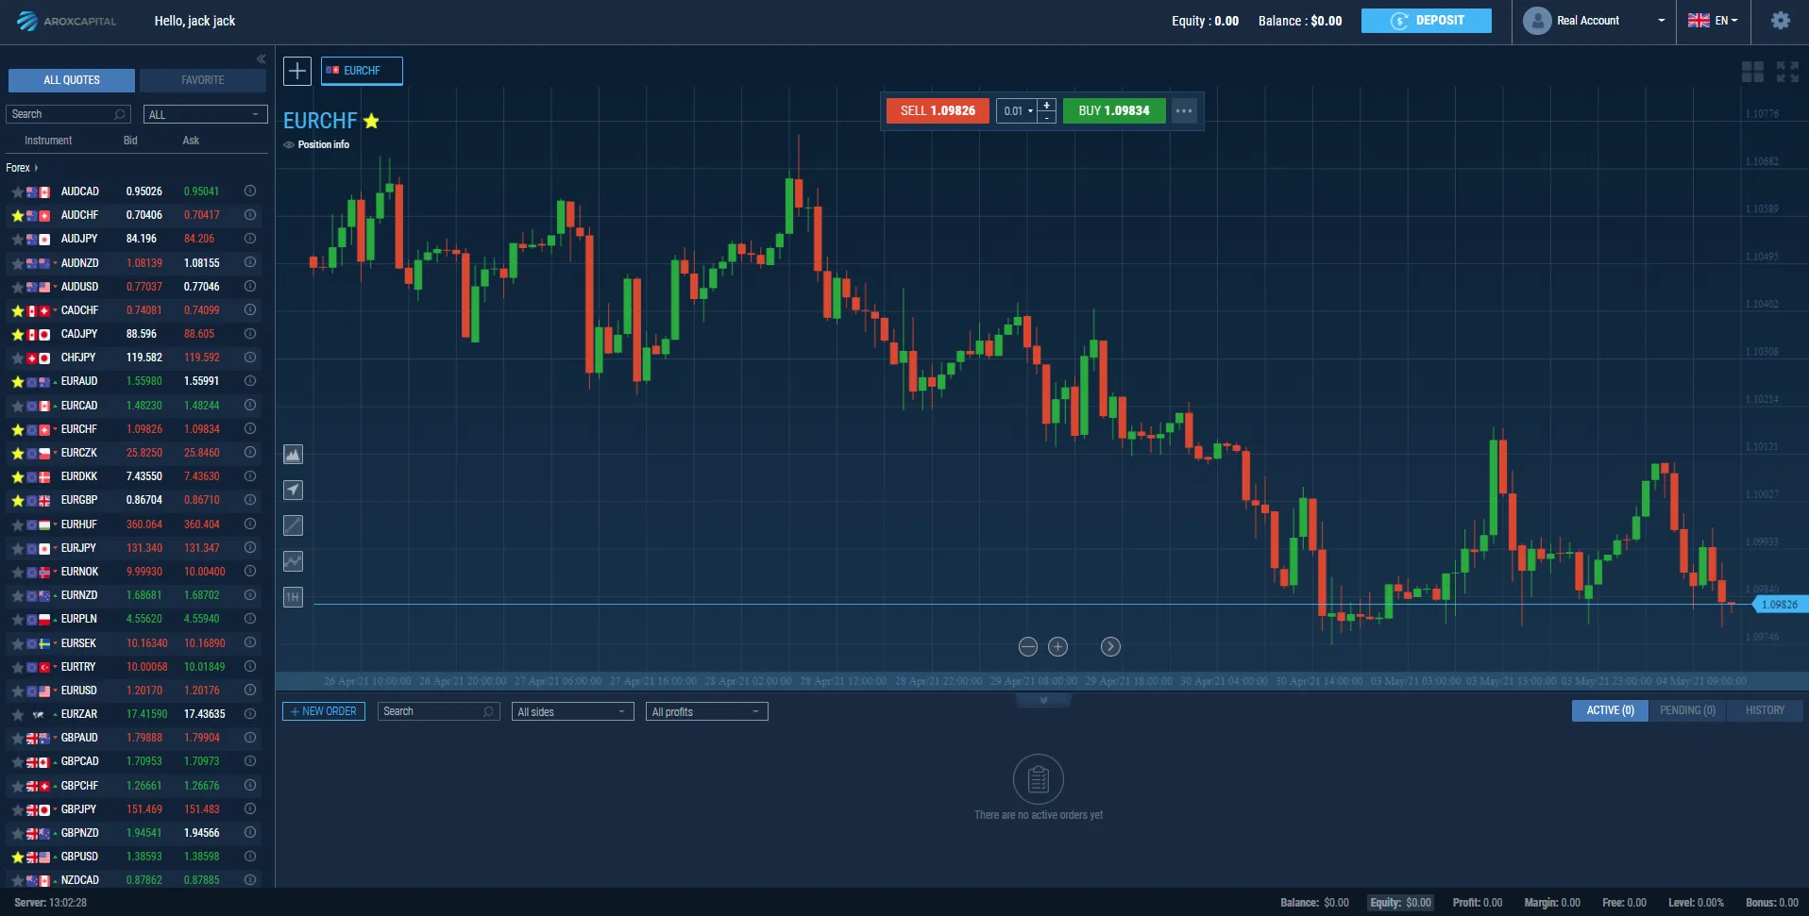Open the All sides filter dropdown
This screenshot has width=1809, height=916.
click(572, 711)
